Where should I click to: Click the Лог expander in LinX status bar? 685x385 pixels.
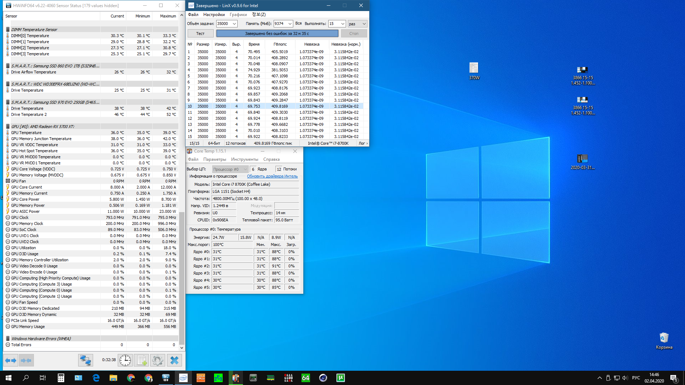tap(363, 143)
